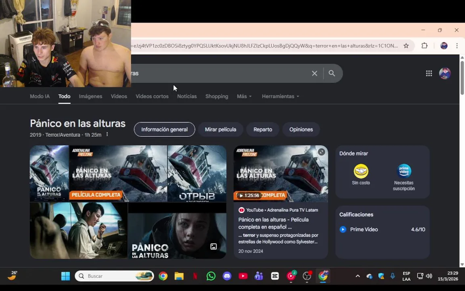Switch to the Videos tab

click(119, 96)
